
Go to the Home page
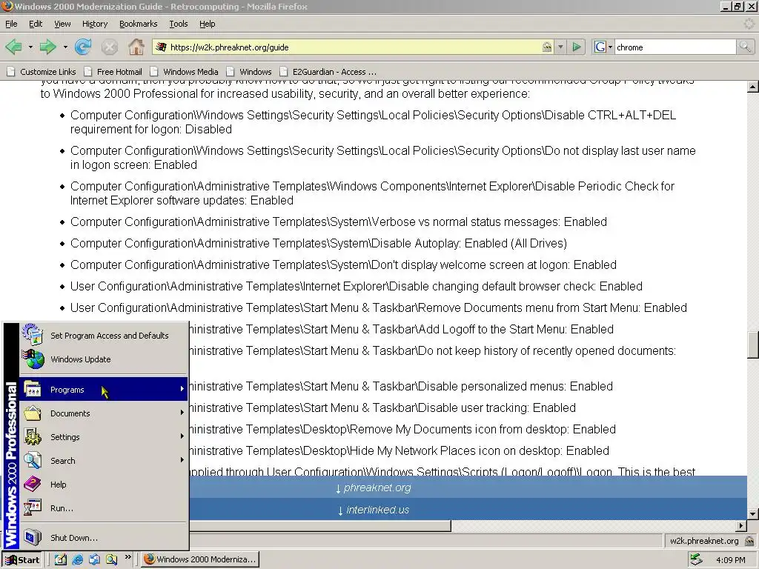point(136,47)
